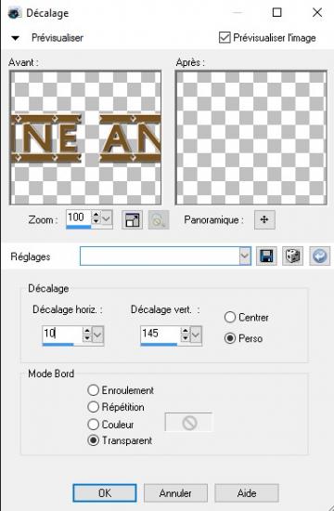The height and width of the screenshot is (511, 334).
Task: Select the Répétition radio button
Action: pyautogui.click(x=93, y=407)
